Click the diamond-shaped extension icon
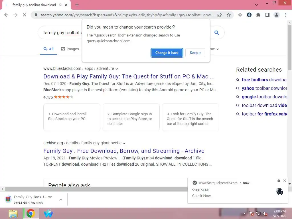The height and width of the screenshot is (219, 292). (240, 15)
